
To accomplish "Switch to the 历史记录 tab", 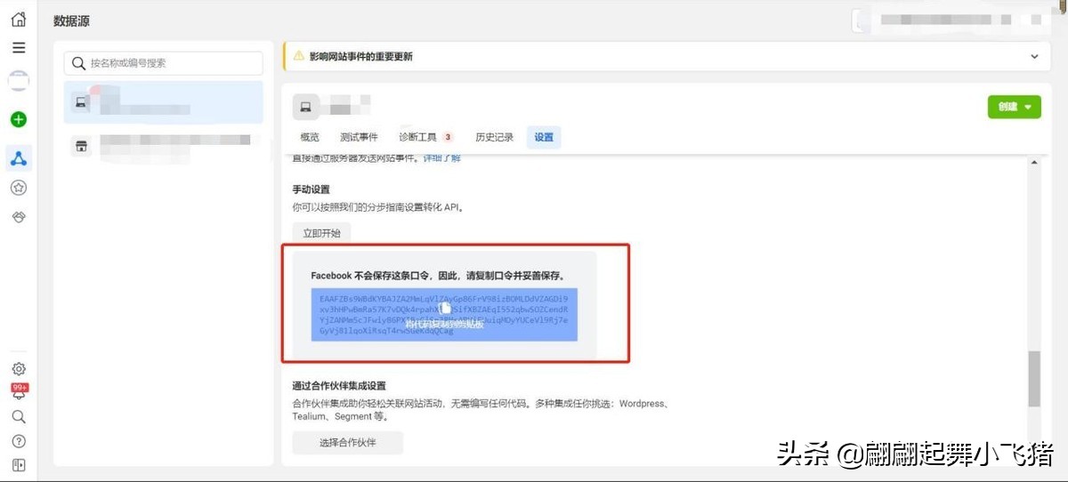I will pos(494,137).
